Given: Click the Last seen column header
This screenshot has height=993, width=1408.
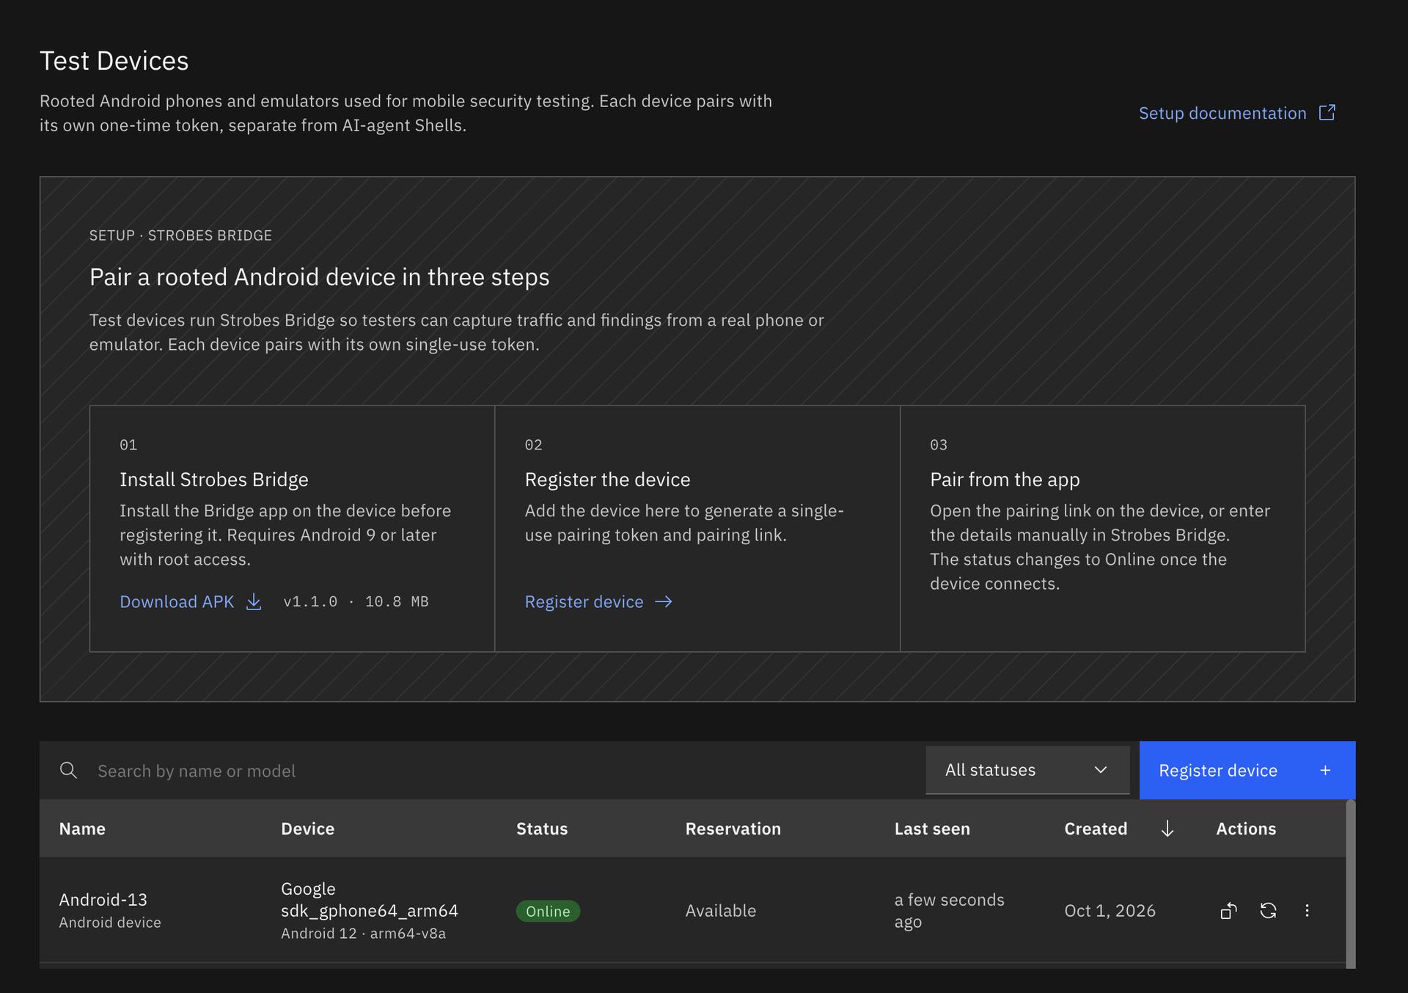Looking at the screenshot, I should point(932,829).
